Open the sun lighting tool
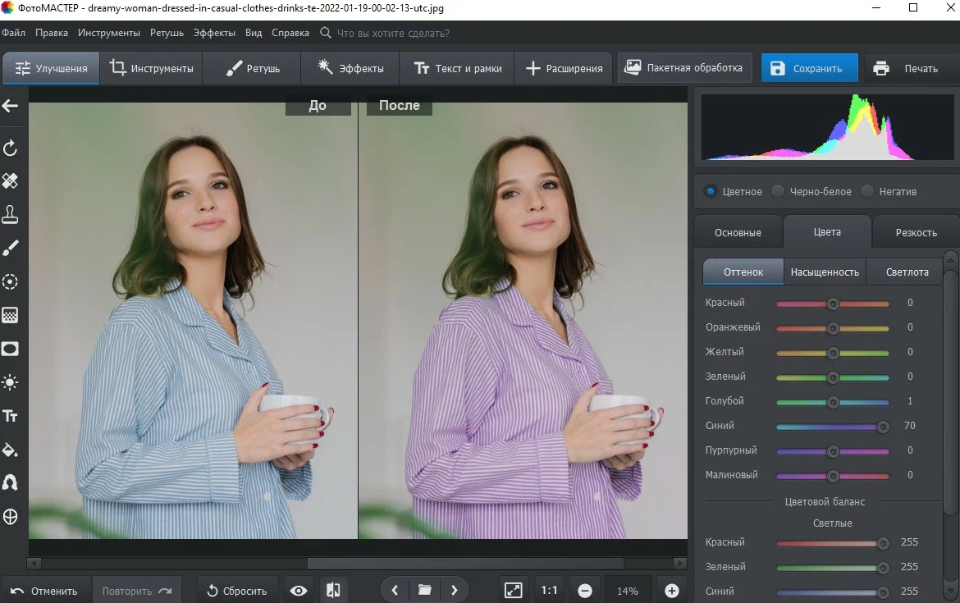The image size is (960, 603). coord(10,382)
